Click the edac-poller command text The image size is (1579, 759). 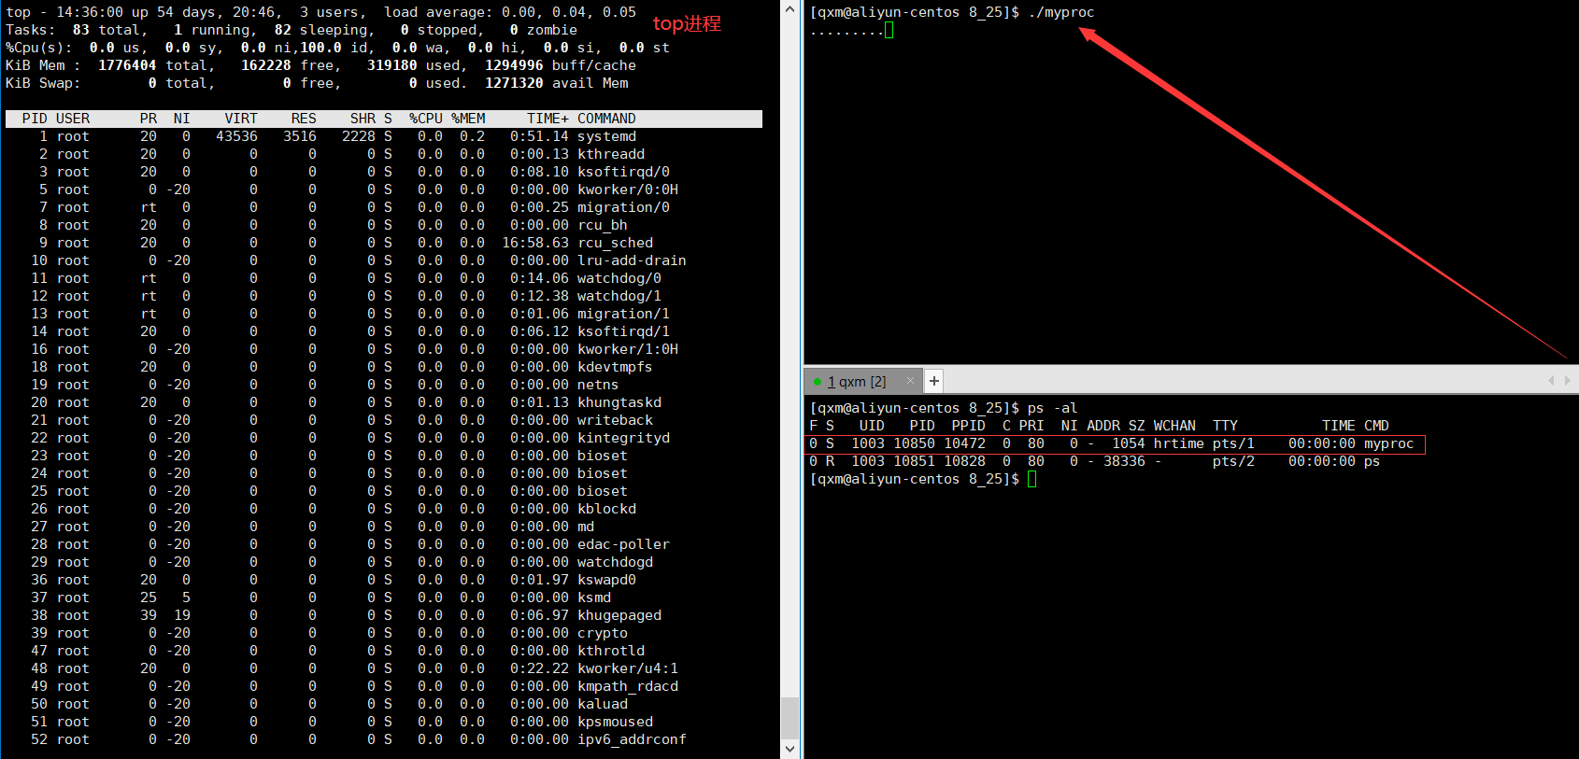click(623, 544)
